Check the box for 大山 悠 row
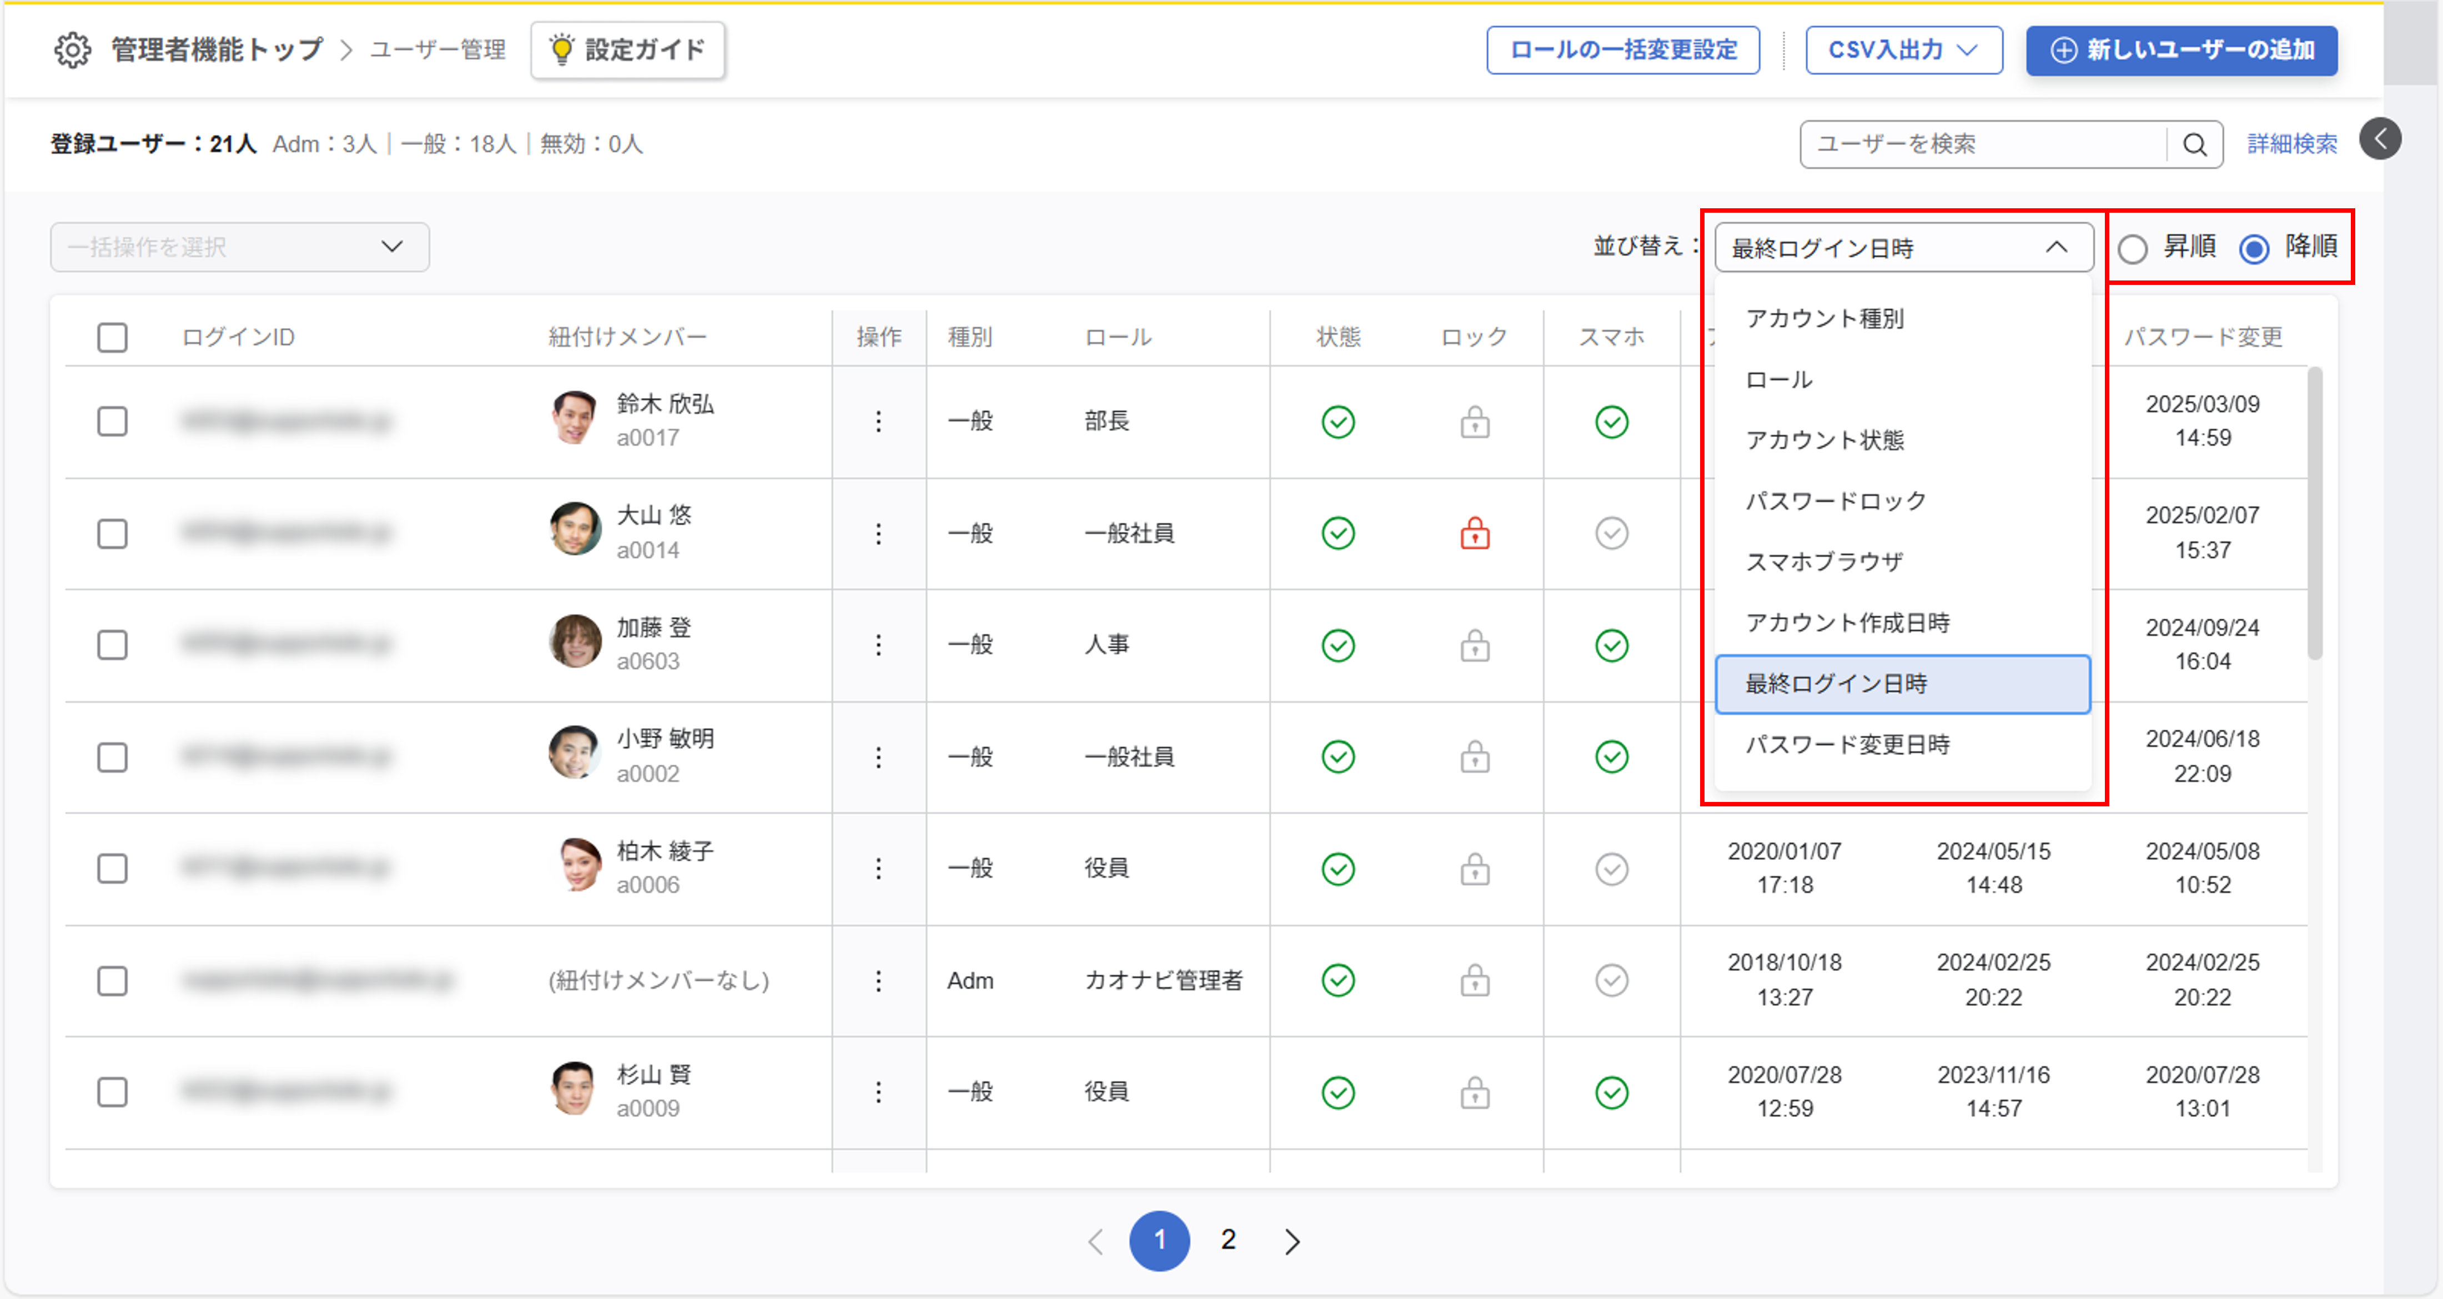This screenshot has width=2443, height=1299. [x=112, y=533]
